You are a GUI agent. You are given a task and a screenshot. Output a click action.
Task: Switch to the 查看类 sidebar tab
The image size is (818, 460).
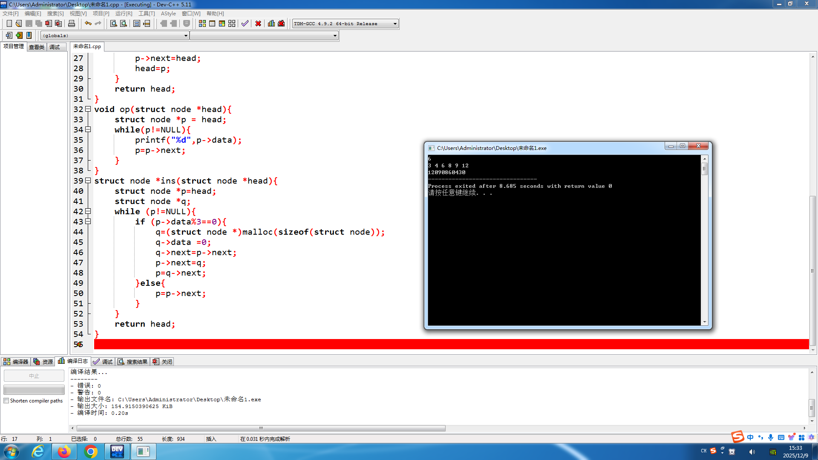coord(37,47)
